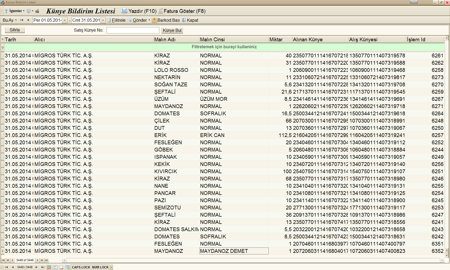
Task: Sort by İşlem Id column header
Action: (425, 39)
